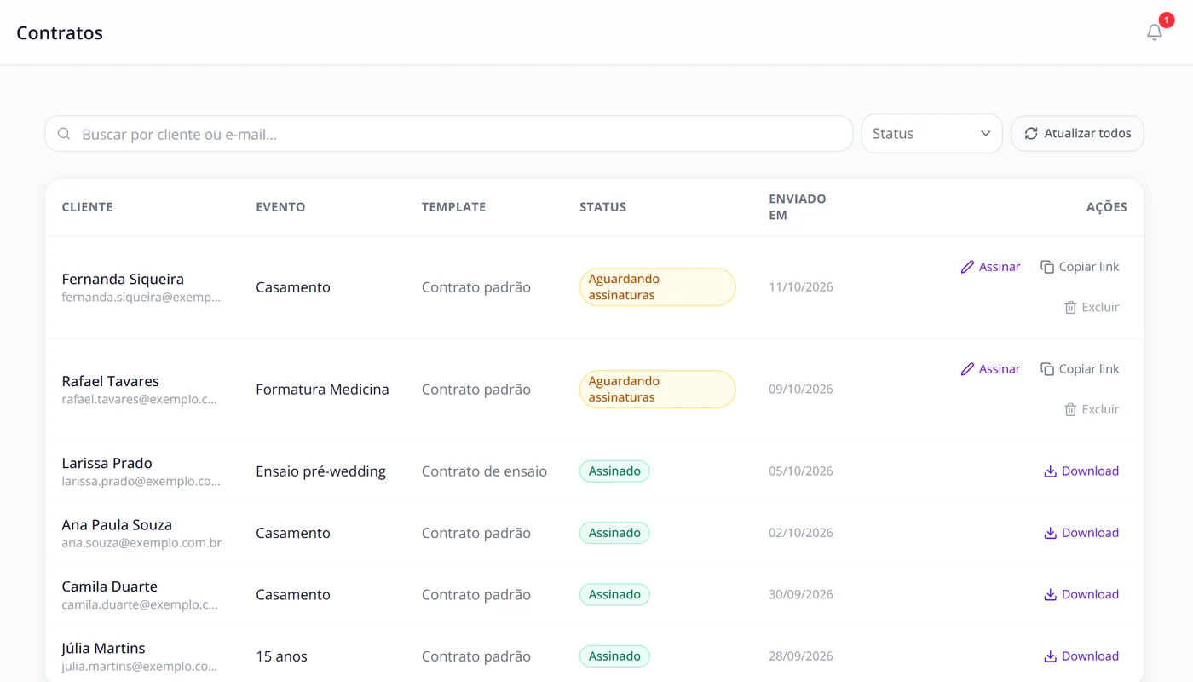The height and width of the screenshot is (682, 1193).
Task: Click the search magnifier icon
Action: 64,134
